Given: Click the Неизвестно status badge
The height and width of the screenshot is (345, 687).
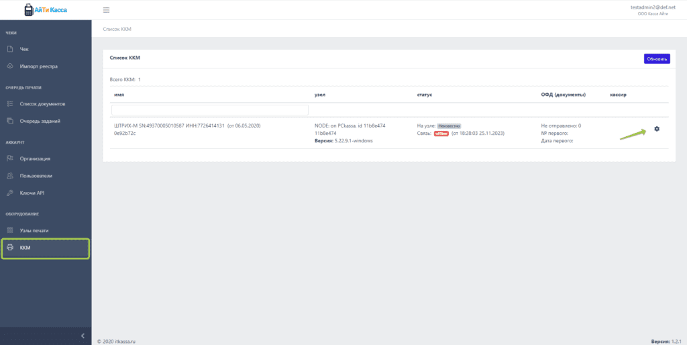Looking at the screenshot, I should point(449,126).
